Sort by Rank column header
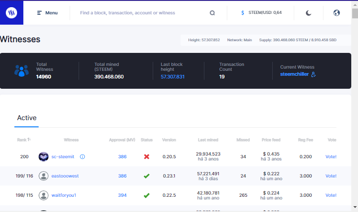Image resolution: width=358 pixels, height=212 pixels. click(x=24, y=139)
